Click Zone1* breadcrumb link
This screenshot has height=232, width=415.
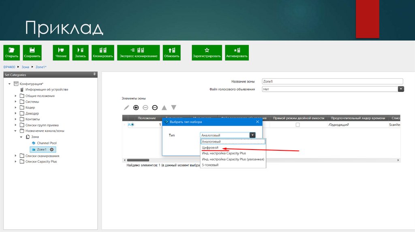point(41,67)
